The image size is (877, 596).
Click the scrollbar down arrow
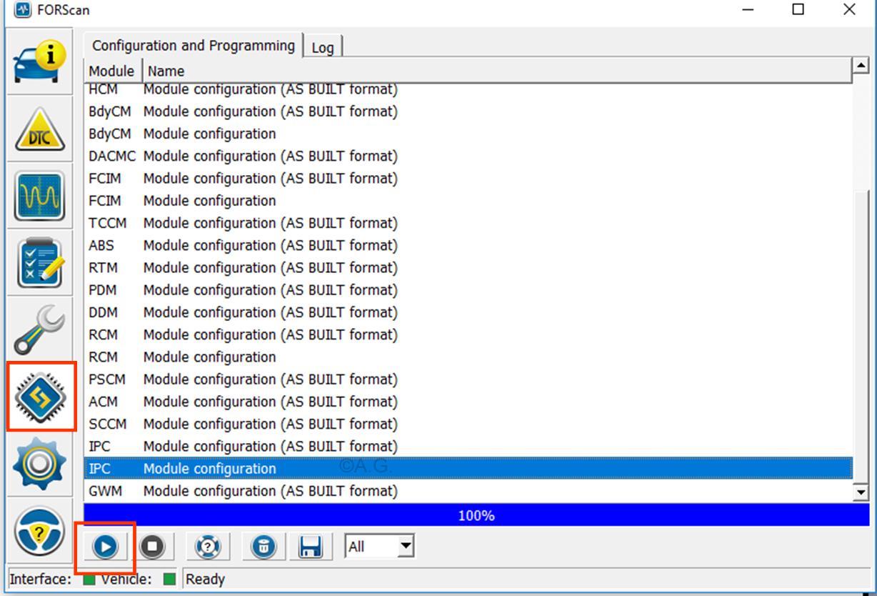[x=861, y=492]
